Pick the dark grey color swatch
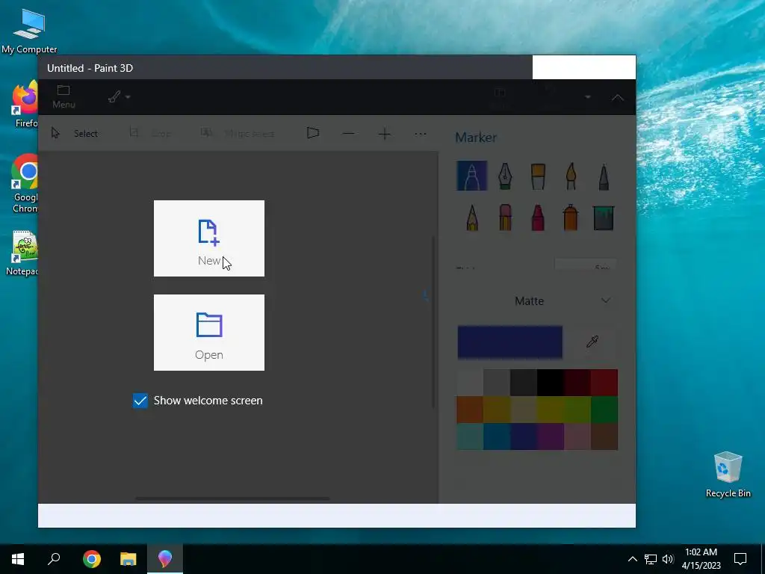Image resolution: width=765 pixels, height=574 pixels. click(524, 383)
